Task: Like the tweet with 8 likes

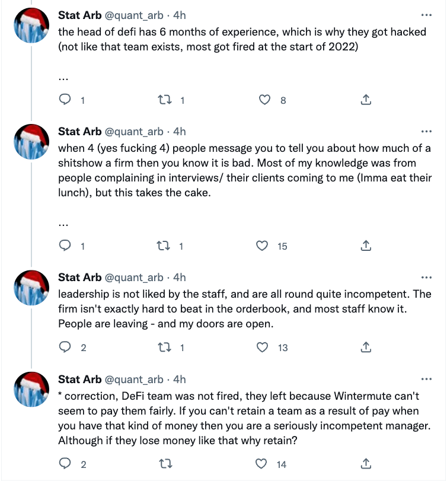Action: tap(266, 100)
